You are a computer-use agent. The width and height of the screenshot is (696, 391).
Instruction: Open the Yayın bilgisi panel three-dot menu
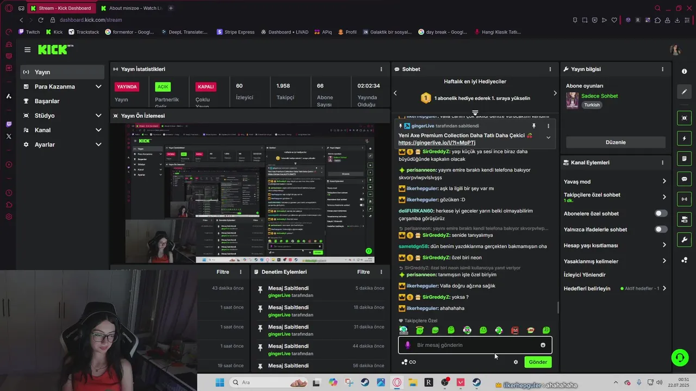click(x=662, y=69)
